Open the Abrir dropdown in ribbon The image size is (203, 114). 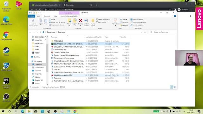click(x=123, y=20)
